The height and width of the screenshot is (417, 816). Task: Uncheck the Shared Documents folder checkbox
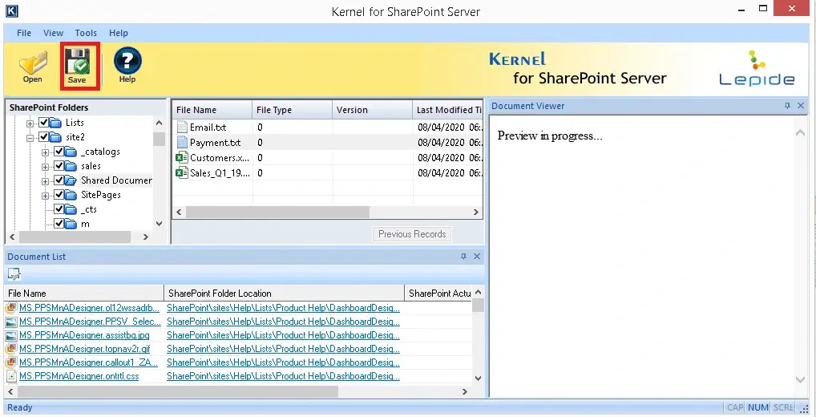click(x=59, y=180)
